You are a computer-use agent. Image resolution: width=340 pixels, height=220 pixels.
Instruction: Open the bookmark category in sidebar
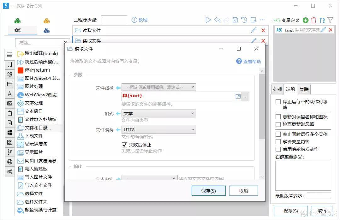9,65
